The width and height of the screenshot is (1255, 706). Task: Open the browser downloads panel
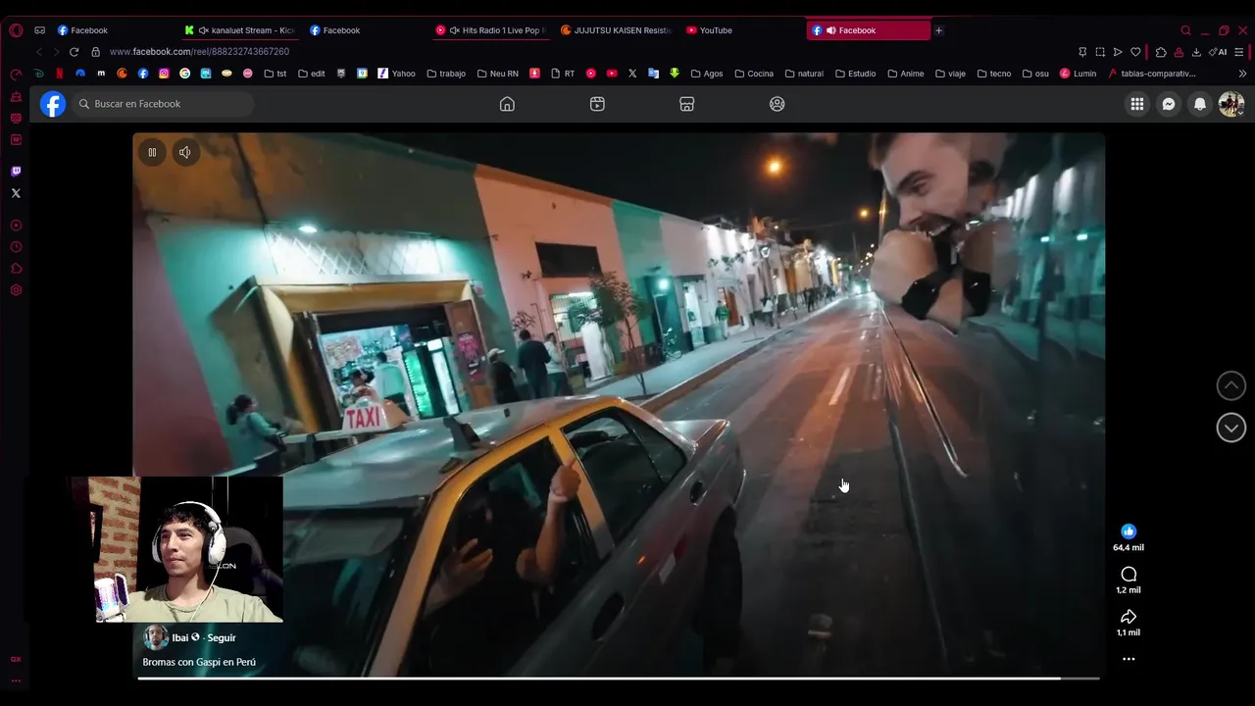(x=1196, y=52)
